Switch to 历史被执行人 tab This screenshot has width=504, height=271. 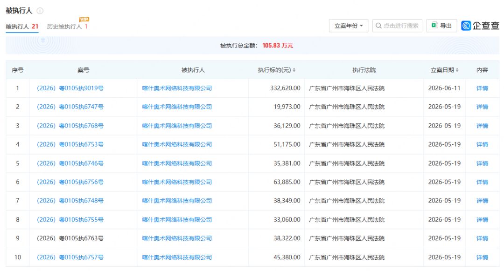[67, 27]
